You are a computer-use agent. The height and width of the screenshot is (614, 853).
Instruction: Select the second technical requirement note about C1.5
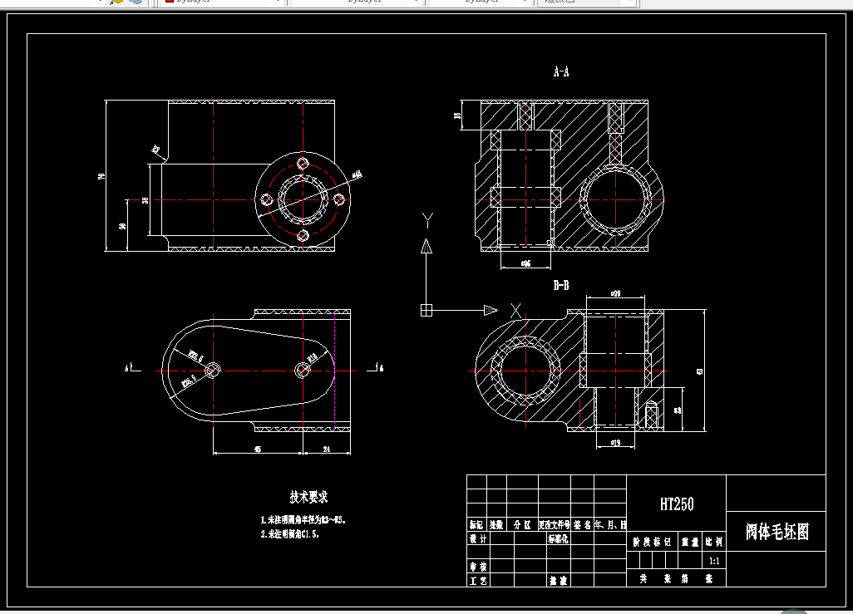[x=290, y=534]
